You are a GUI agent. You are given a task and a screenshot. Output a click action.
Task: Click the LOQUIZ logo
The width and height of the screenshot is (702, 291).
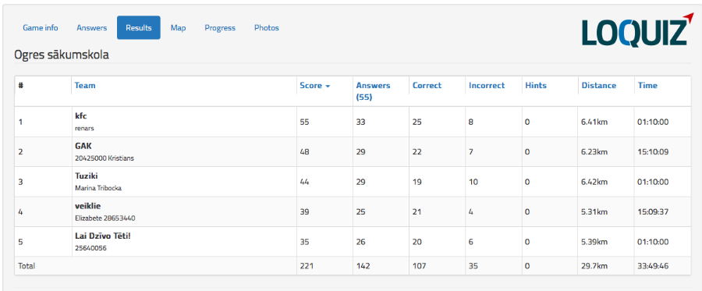click(x=635, y=30)
